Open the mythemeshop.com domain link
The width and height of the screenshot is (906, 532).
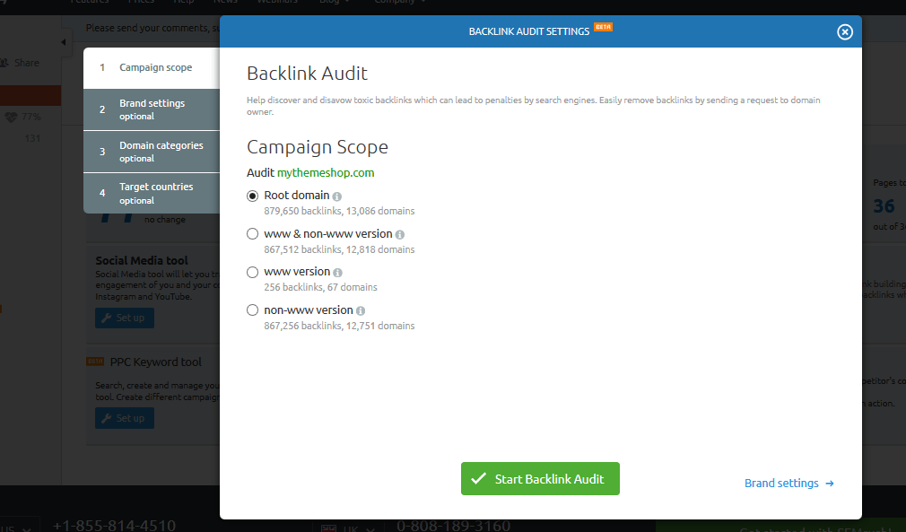[x=326, y=173]
